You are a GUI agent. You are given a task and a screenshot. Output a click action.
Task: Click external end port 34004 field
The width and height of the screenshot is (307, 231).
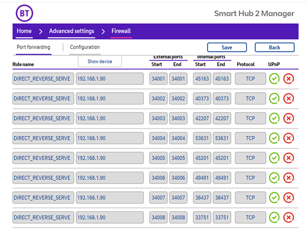[x=178, y=138]
